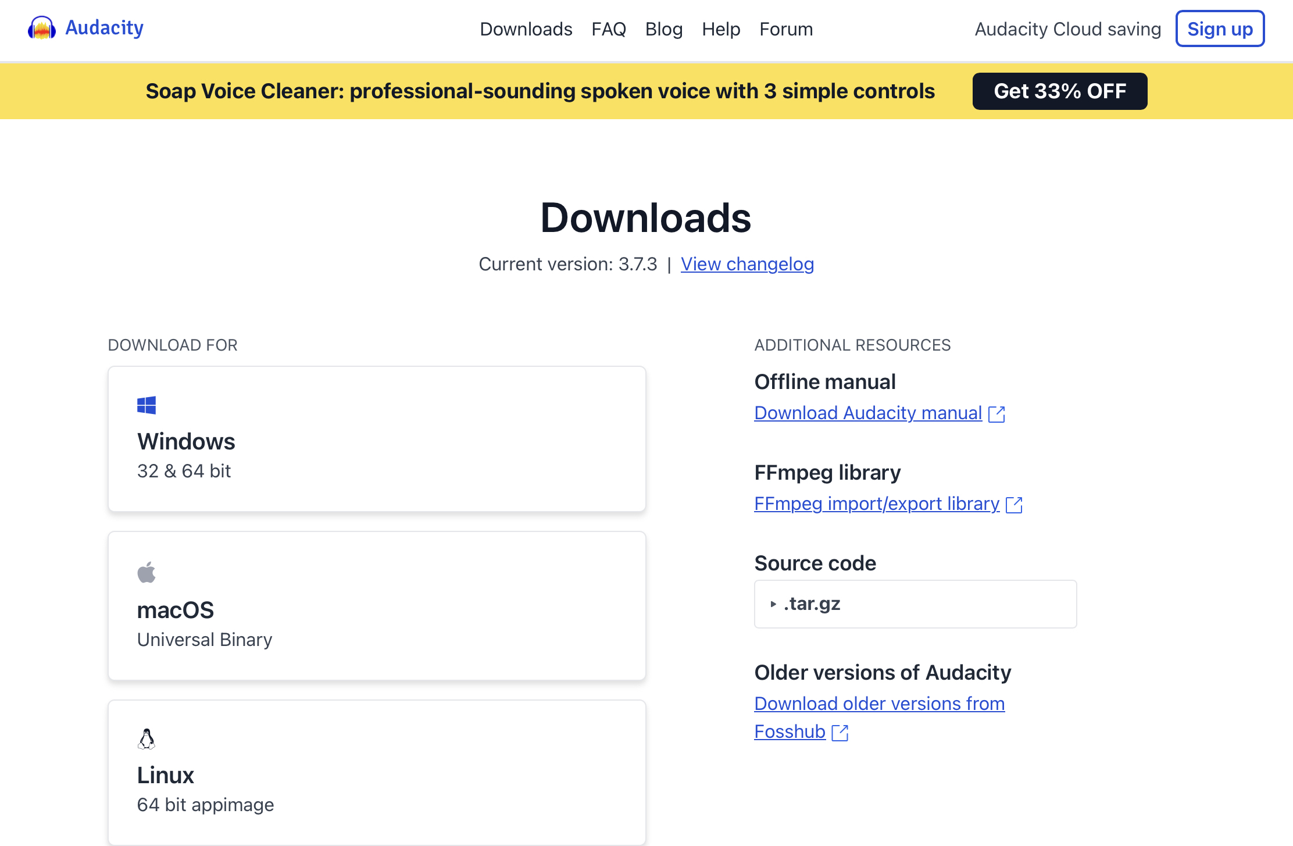Open the Forum nav item
Image resolution: width=1293 pixels, height=846 pixels.
pos(786,29)
